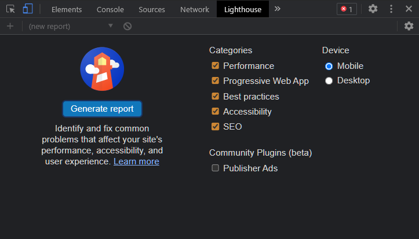
Task: Uncheck the Progressive Web App checkbox
Action: tap(215, 80)
